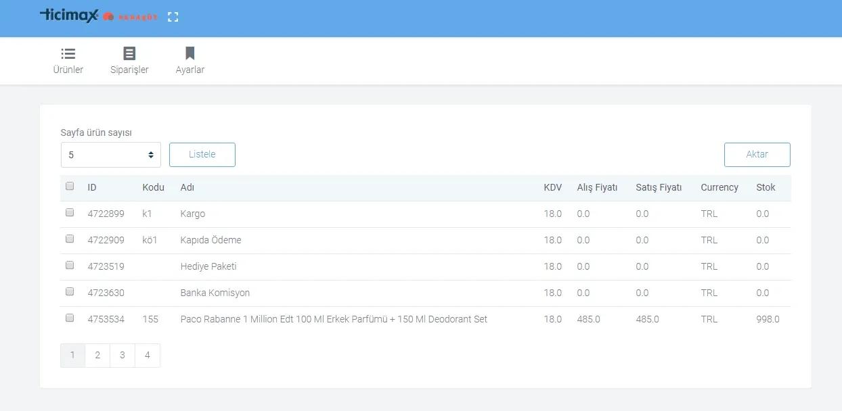
Task: Open the Ayarlar bookmark icon
Action: (190, 53)
